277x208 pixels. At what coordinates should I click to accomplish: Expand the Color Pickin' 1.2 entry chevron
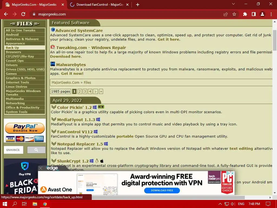[x=54, y=107]
